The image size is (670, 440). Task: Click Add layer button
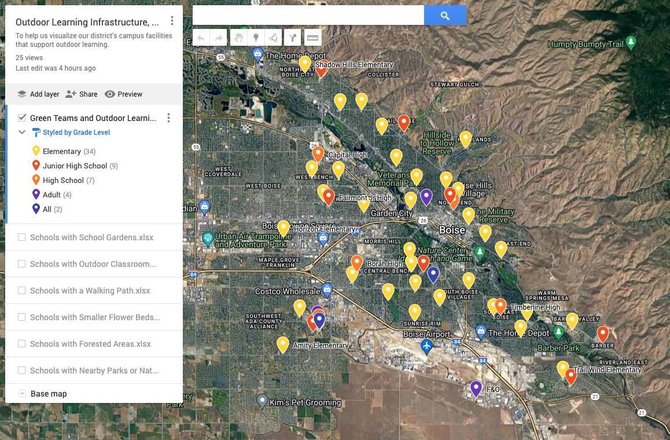(x=38, y=94)
